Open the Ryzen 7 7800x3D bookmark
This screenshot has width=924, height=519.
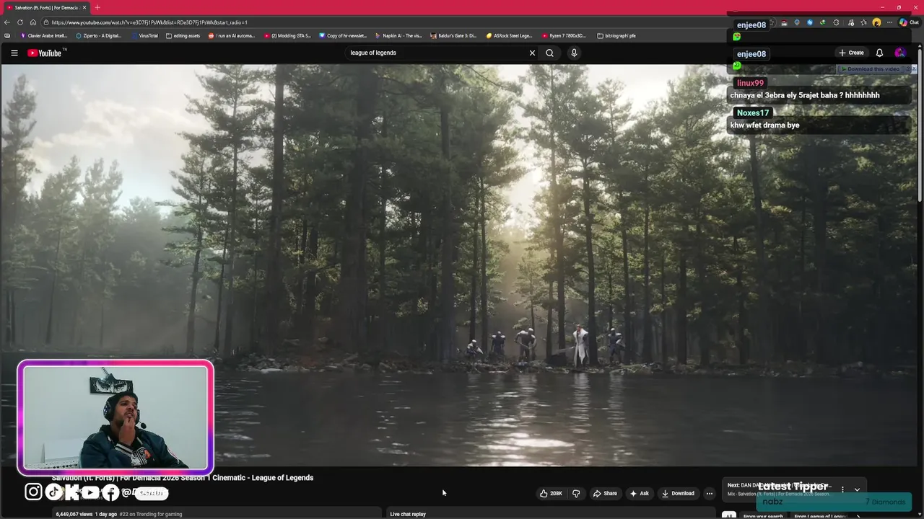(x=565, y=35)
